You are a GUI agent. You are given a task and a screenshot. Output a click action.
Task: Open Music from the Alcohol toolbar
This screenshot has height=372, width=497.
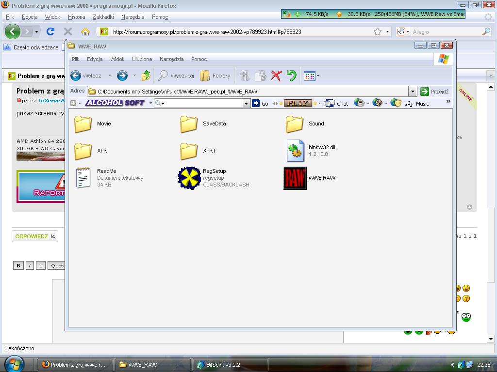click(x=417, y=104)
